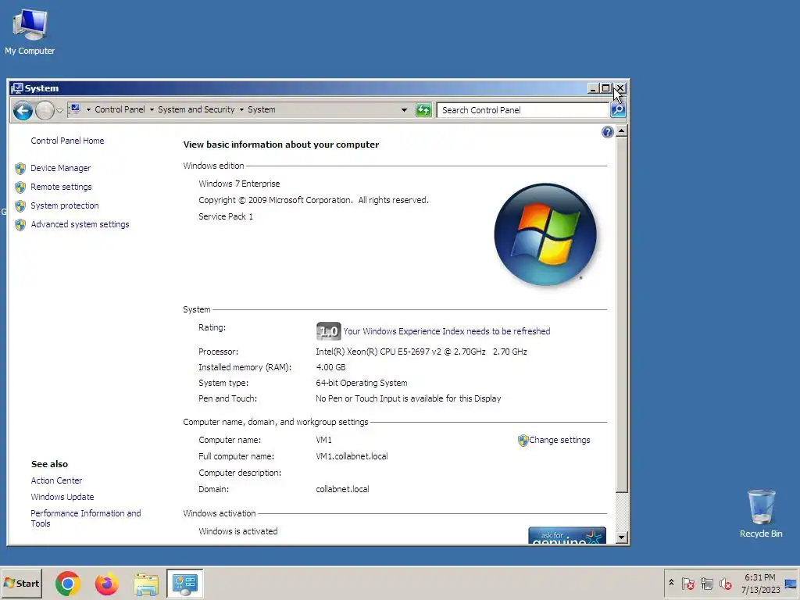The width and height of the screenshot is (800, 600).
Task: Click the shield icon next to Change settings
Action: coord(523,441)
